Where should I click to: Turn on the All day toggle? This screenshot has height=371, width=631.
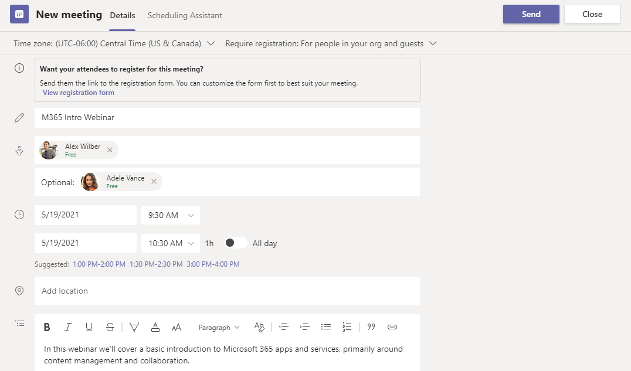[x=235, y=243]
